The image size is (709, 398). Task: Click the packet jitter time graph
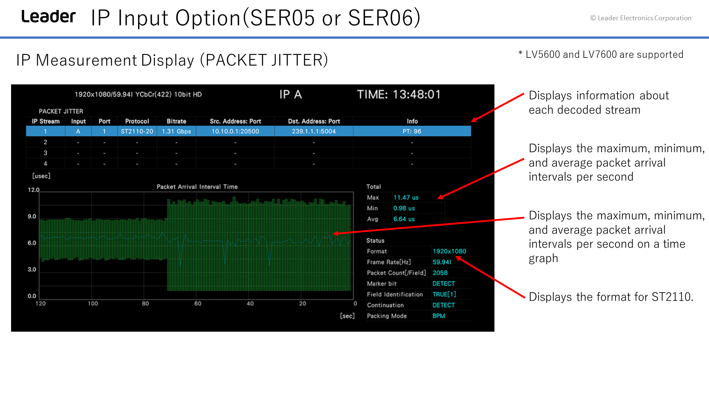[196, 245]
